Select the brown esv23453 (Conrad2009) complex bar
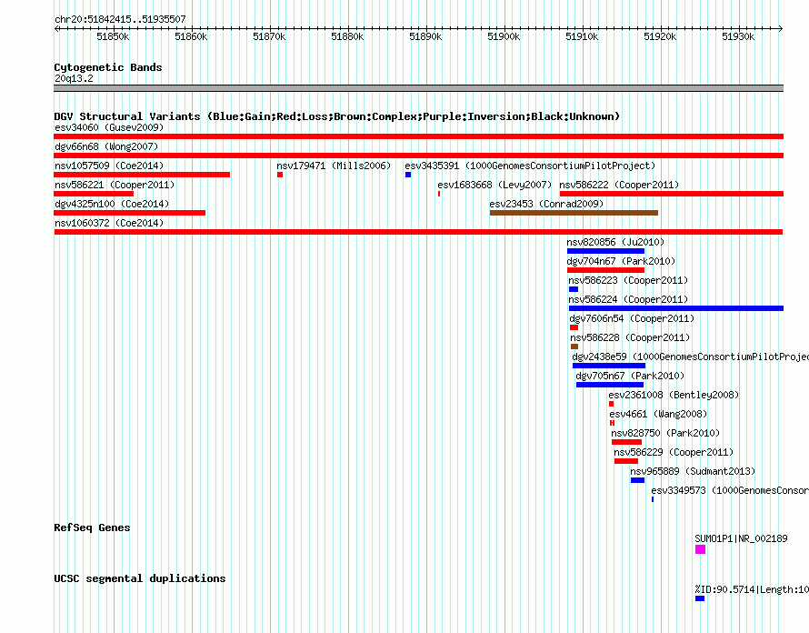The width and height of the screenshot is (809, 633). [574, 213]
